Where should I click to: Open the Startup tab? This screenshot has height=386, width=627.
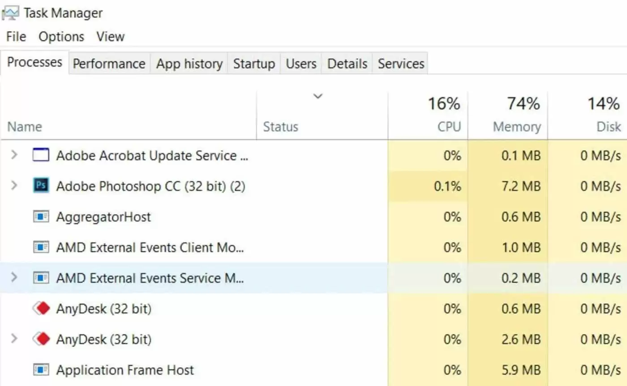254,64
